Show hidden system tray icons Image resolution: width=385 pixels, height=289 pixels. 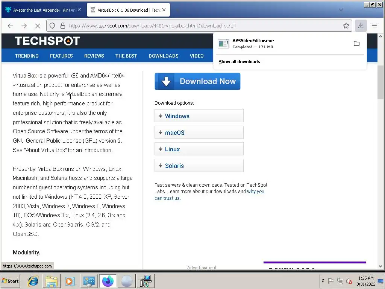click(x=323, y=281)
